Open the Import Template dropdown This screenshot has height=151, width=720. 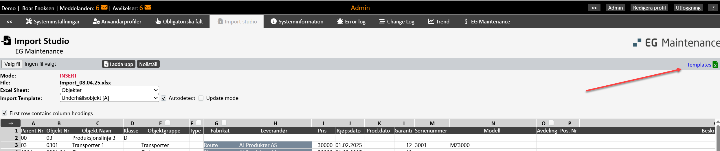[109, 98]
